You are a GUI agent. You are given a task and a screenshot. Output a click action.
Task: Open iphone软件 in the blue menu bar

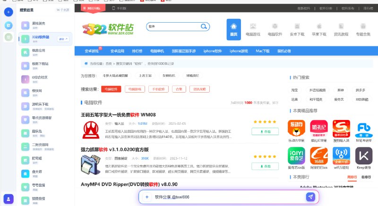[x=212, y=51]
